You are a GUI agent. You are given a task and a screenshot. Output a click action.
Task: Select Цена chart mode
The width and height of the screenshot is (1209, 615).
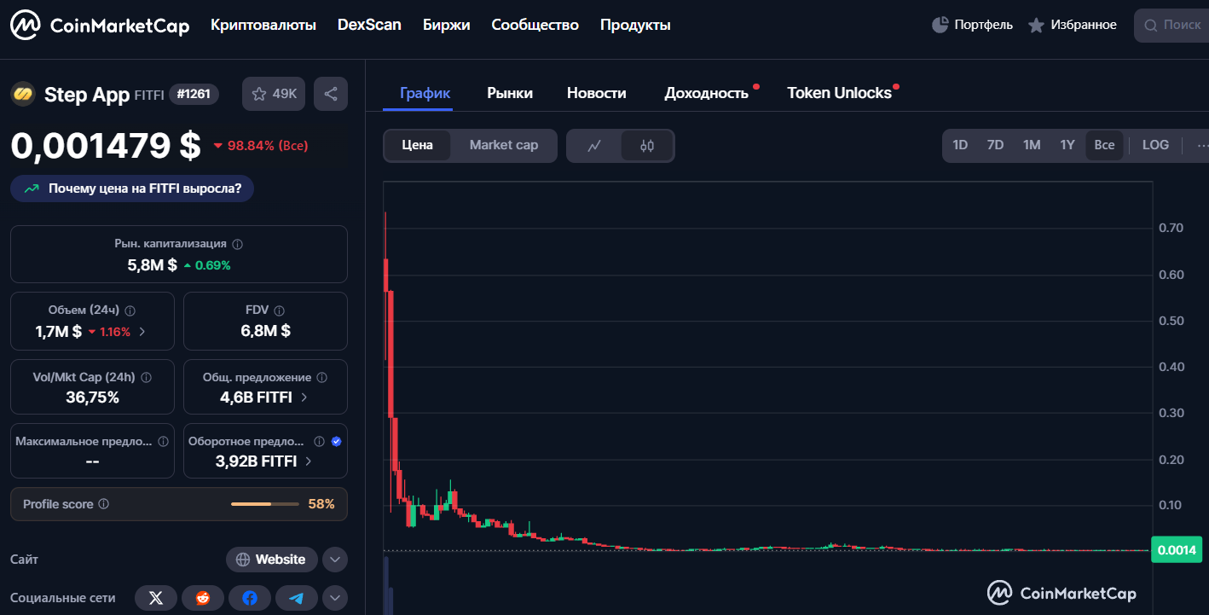[x=418, y=145]
